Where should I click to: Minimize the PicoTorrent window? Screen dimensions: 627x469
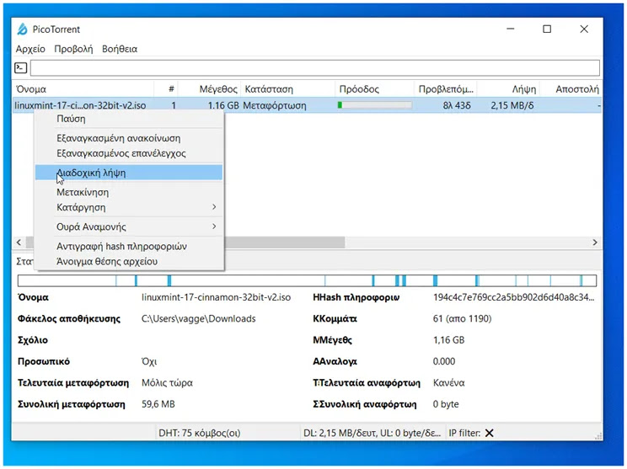coord(510,29)
